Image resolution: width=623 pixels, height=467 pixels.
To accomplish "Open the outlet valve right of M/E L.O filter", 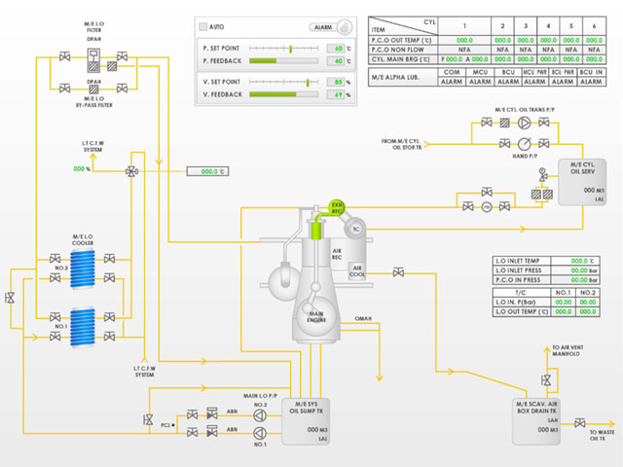I will [x=123, y=56].
